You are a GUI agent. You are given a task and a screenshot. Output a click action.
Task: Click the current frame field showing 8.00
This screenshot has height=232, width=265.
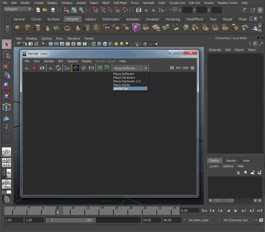point(189,210)
